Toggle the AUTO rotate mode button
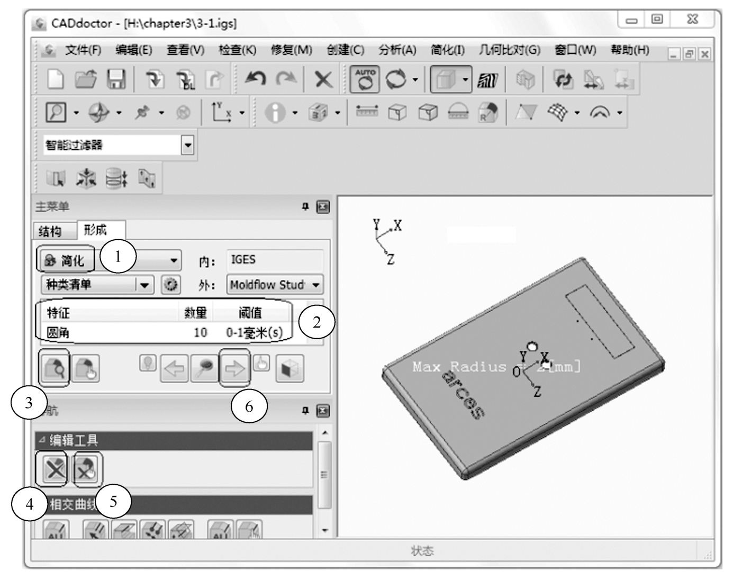 click(x=365, y=79)
